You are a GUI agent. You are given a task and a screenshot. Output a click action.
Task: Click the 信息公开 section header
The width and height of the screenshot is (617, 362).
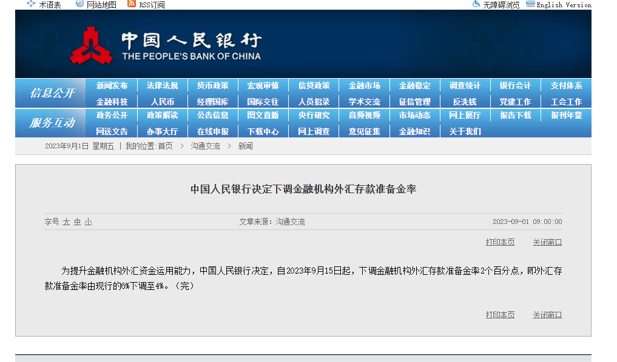pyautogui.click(x=52, y=93)
